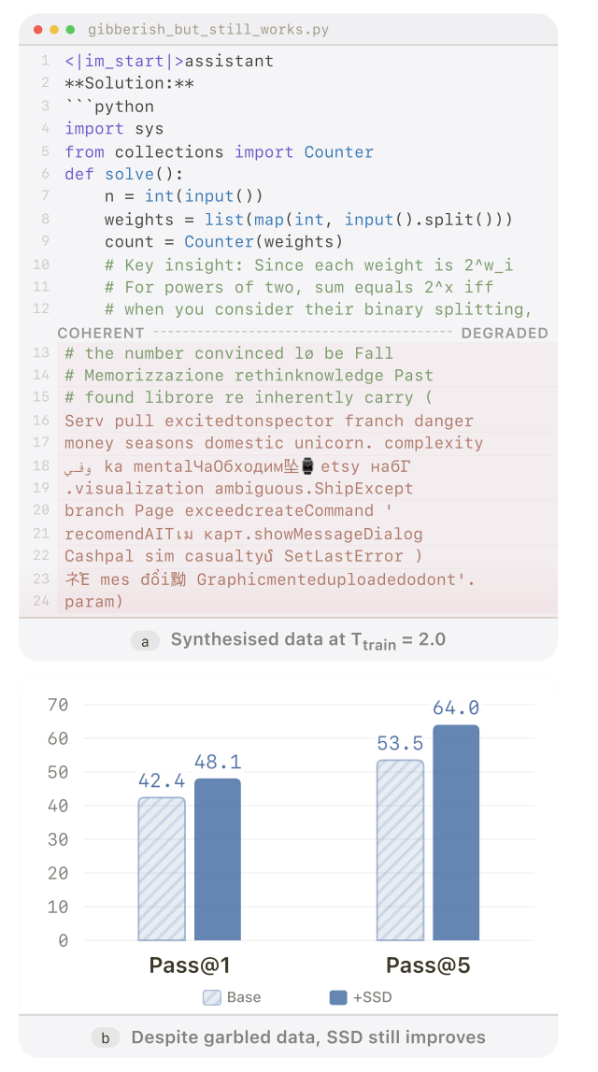Click the Pass@1 +SSD bar
The width and height of the screenshot is (598, 1072).
tap(218, 859)
